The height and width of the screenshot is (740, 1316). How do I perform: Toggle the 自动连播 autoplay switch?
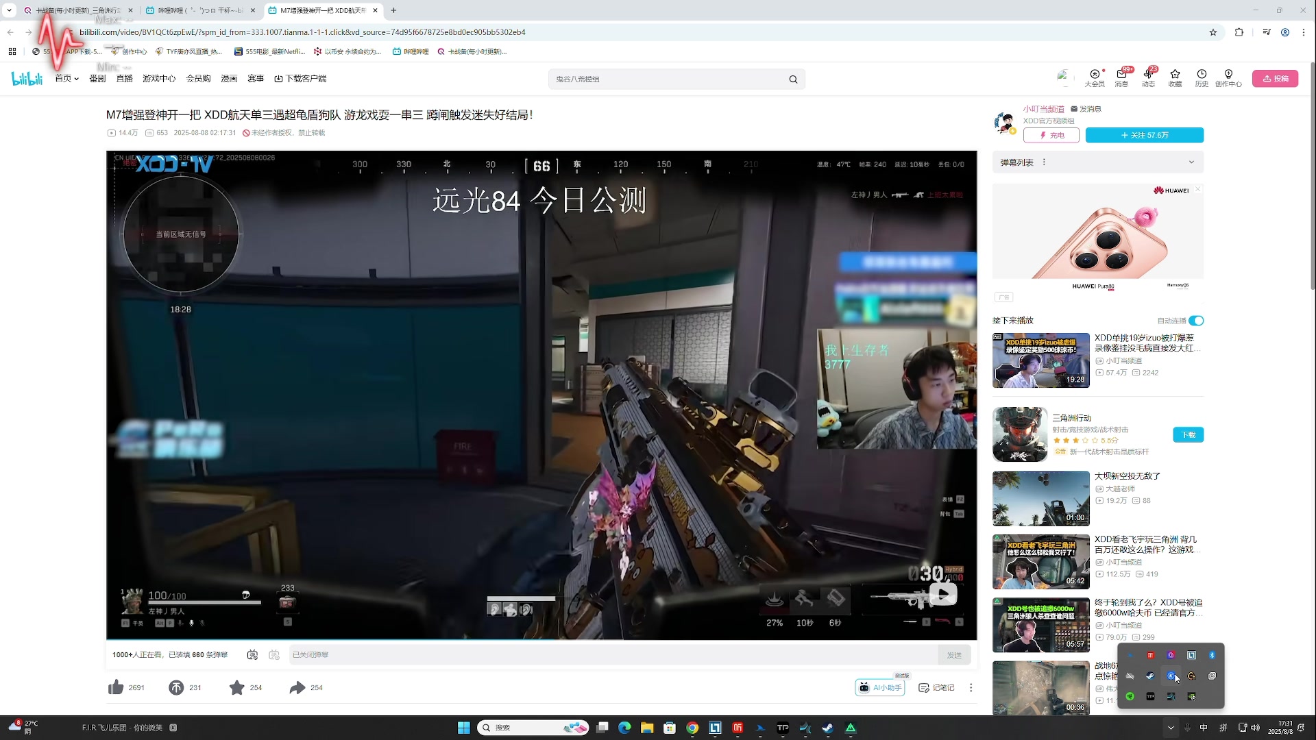point(1196,321)
